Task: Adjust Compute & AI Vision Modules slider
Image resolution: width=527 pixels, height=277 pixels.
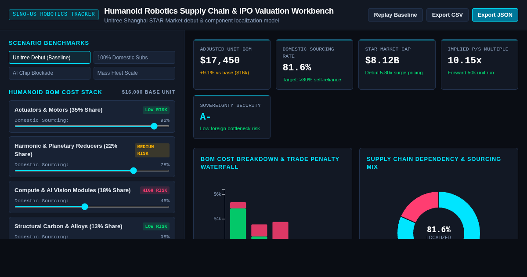Action: click(x=92, y=207)
